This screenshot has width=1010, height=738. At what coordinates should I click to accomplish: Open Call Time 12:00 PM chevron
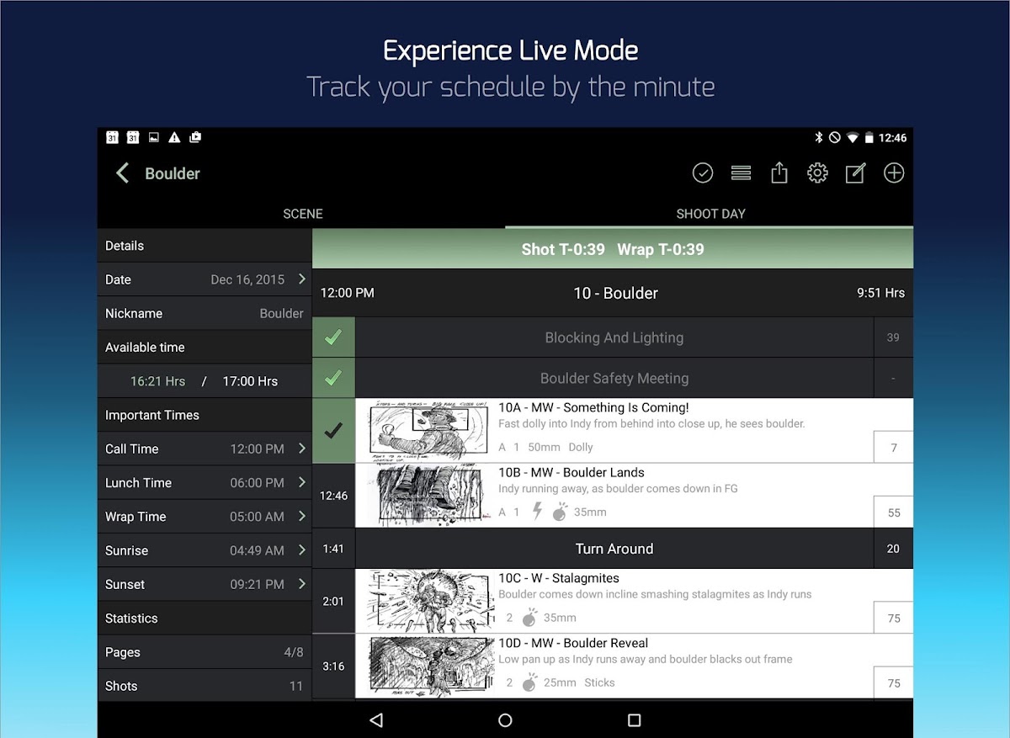[x=301, y=449]
